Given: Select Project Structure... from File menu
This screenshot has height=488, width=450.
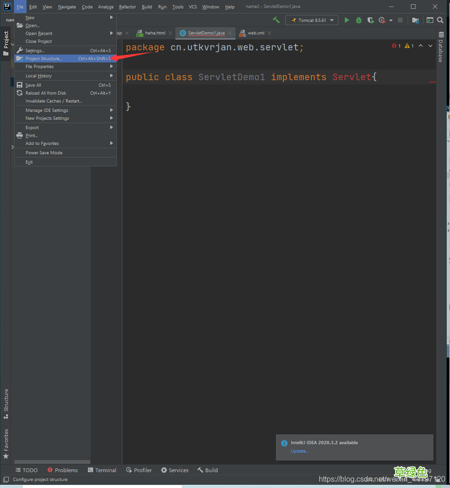Looking at the screenshot, I should tap(44, 59).
